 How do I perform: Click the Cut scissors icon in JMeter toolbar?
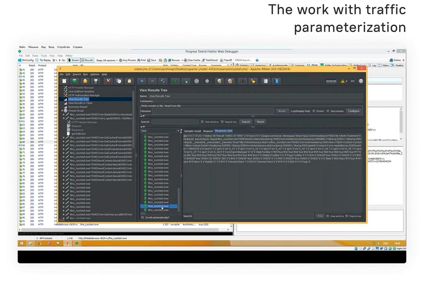108,81
